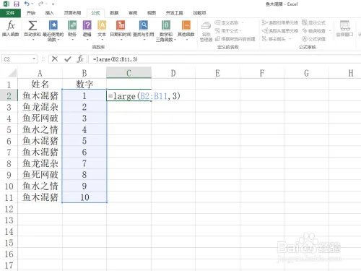361x271 pixels.
Task: Open the File (文件) tab
Action: [x=10, y=13]
